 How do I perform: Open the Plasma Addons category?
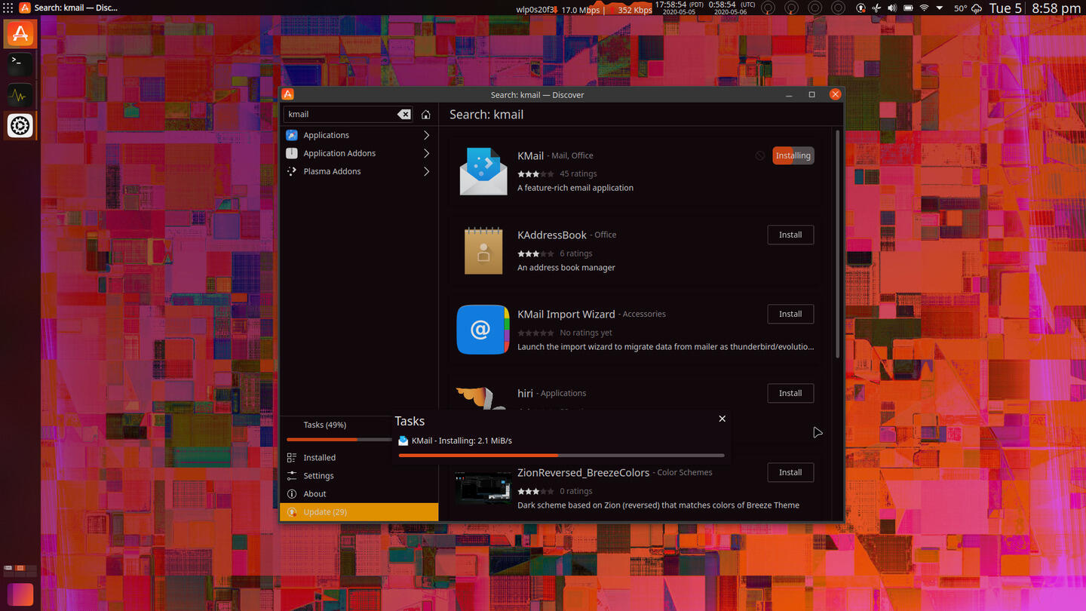359,171
